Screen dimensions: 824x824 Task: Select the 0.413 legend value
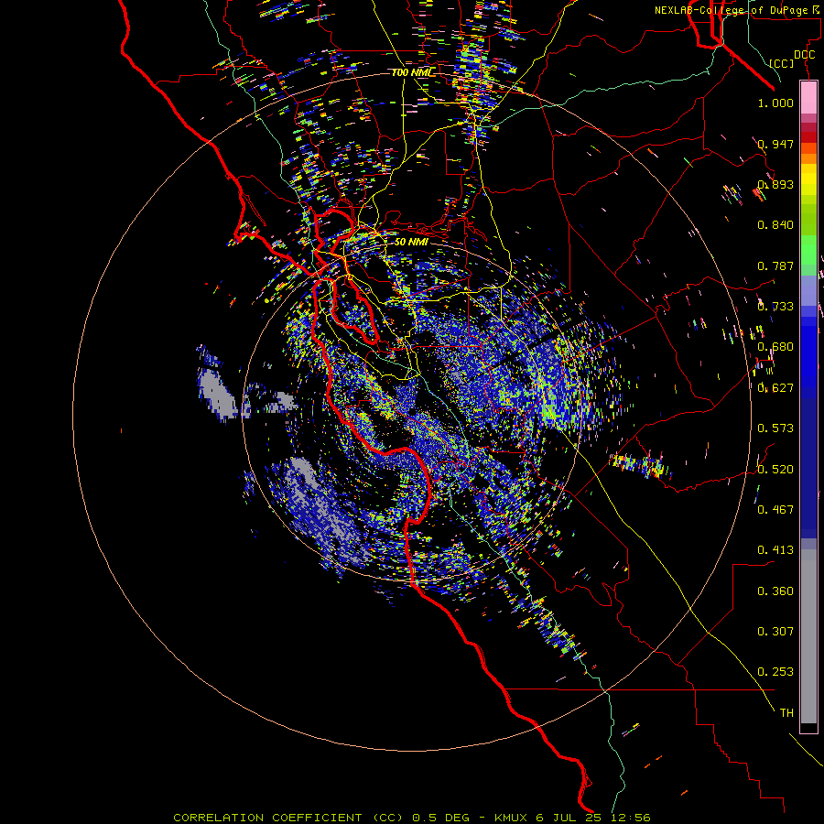point(775,550)
